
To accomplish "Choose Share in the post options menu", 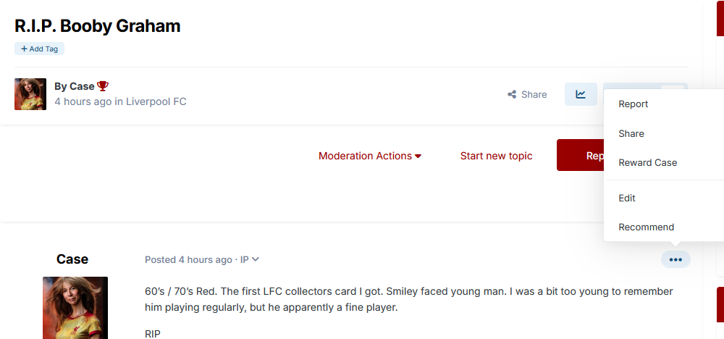I will pyautogui.click(x=631, y=133).
